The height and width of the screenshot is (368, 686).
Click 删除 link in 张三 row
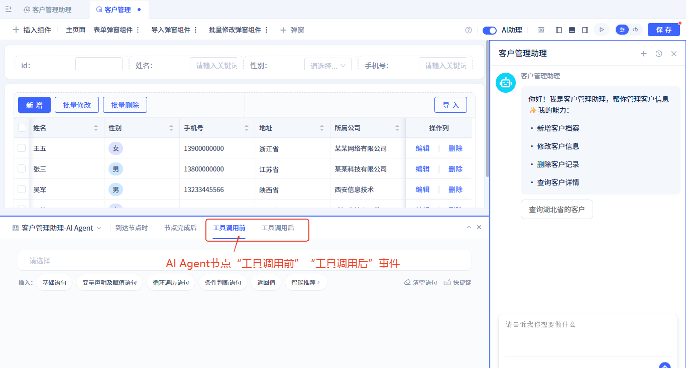(x=455, y=169)
